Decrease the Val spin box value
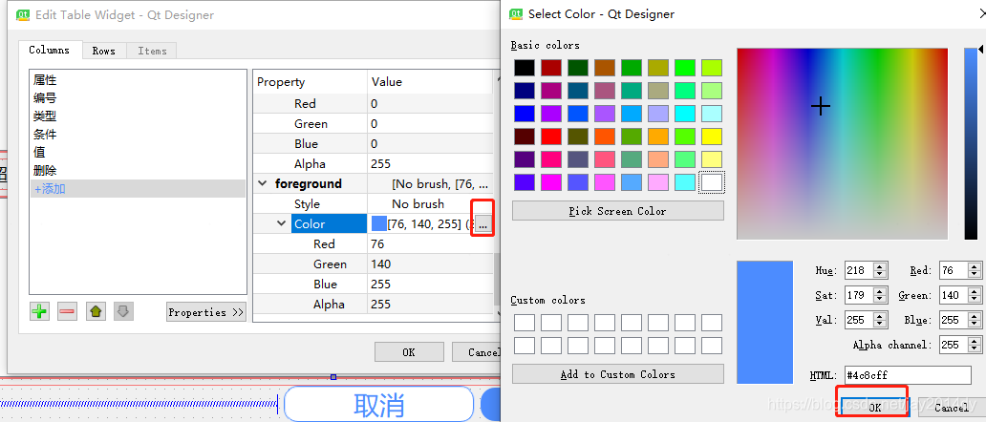Screen dimensions: 986x422 coord(880,324)
